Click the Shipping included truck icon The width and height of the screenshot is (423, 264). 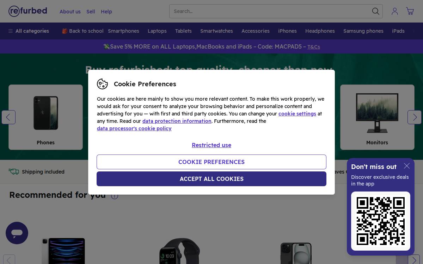click(14, 171)
